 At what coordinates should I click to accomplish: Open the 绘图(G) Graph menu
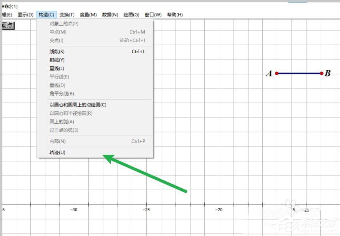(x=131, y=15)
